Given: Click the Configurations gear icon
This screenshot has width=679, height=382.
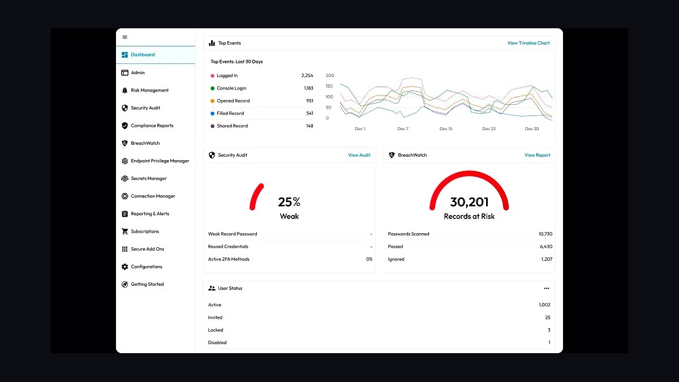Looking at the screenshot, I should point(125,267).
